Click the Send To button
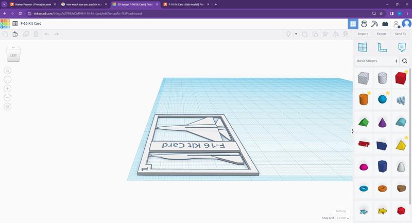 [x=401, y=34]
